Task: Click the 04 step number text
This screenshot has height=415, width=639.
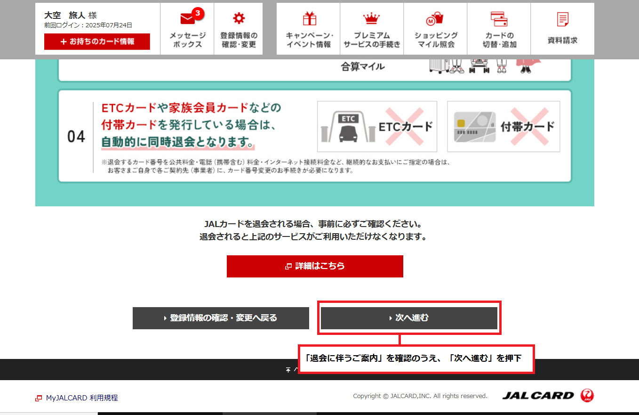Action: (76, 137)
